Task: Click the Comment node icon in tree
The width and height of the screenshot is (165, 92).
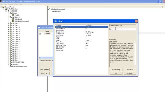Action: coord(11,64)
